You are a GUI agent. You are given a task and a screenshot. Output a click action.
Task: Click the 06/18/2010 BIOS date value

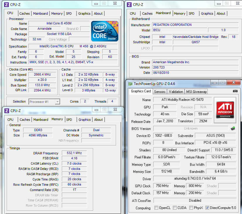tap(195, 73)
